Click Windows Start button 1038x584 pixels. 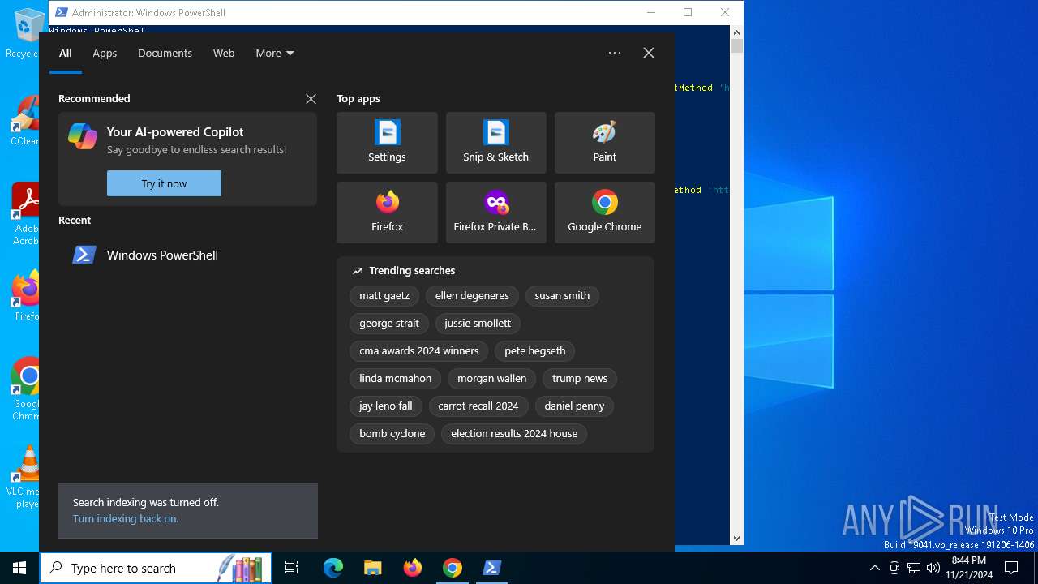click(19, 568)
